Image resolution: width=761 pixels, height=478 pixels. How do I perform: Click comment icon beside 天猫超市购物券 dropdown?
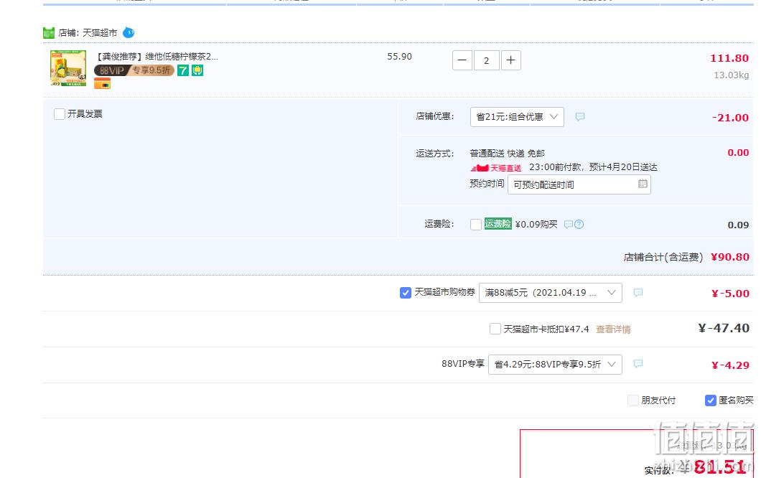pyautogui.click(x=638, y=293)
